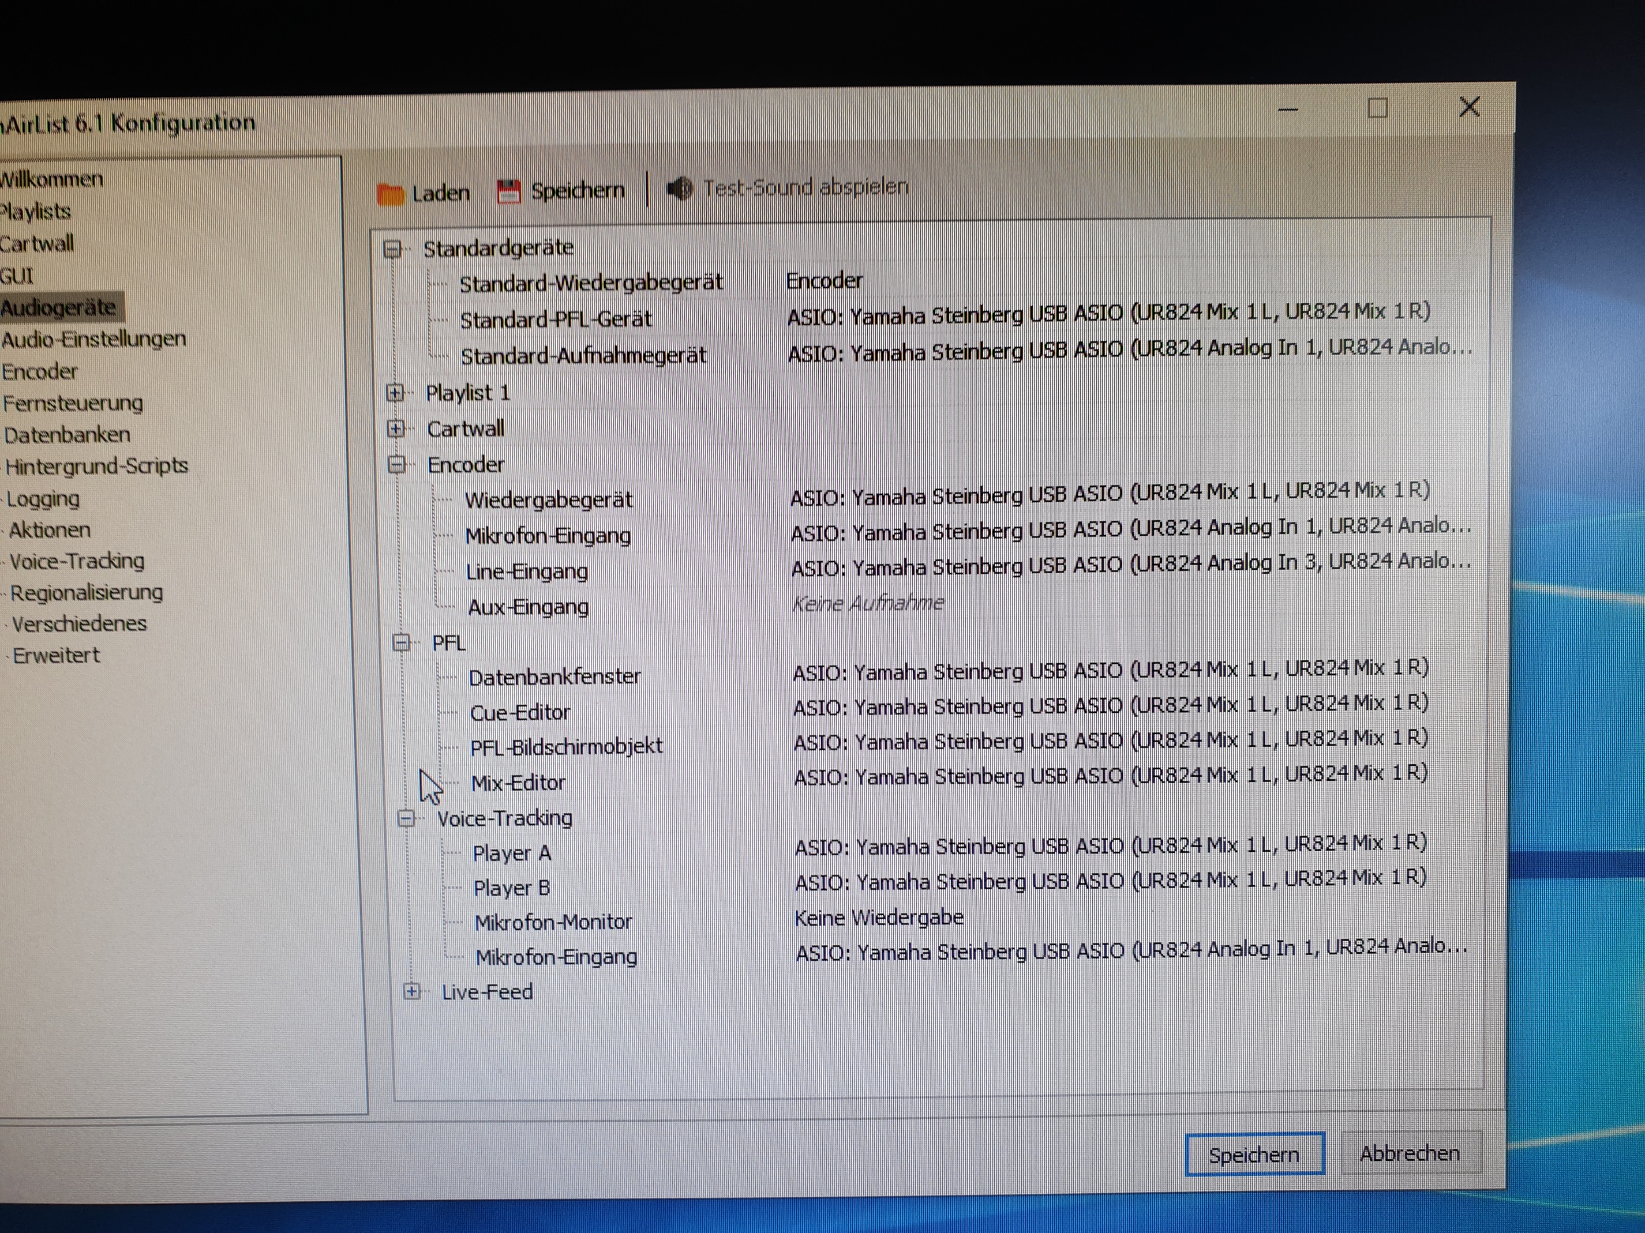Click the Cartwall tree label

466,429
